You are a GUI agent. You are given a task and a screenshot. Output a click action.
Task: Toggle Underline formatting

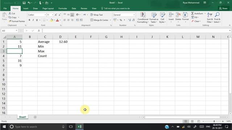[37, 20]
